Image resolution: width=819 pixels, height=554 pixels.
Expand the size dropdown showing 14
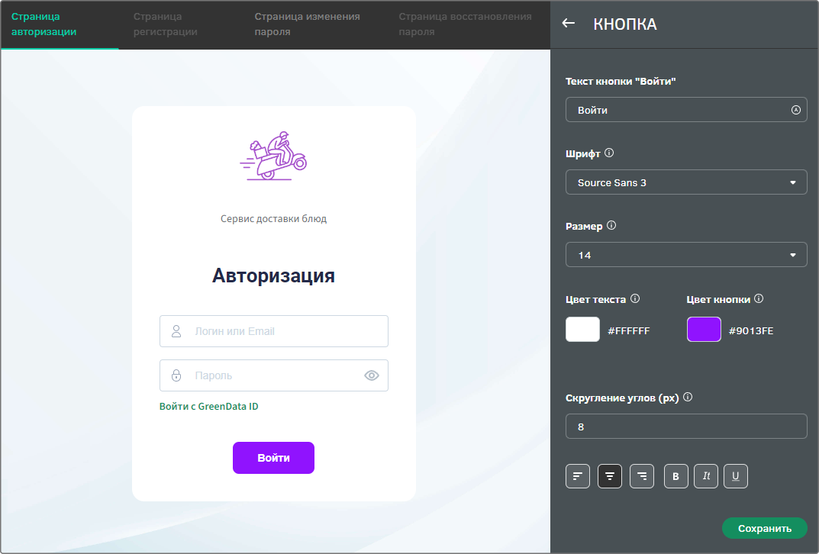click(x=686, y=255)
